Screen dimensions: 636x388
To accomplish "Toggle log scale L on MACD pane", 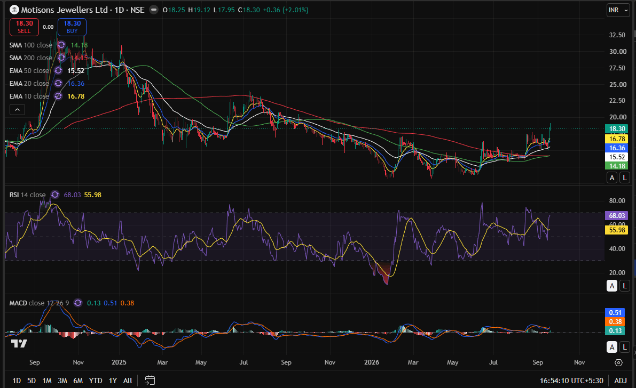I will pos(625,347).
